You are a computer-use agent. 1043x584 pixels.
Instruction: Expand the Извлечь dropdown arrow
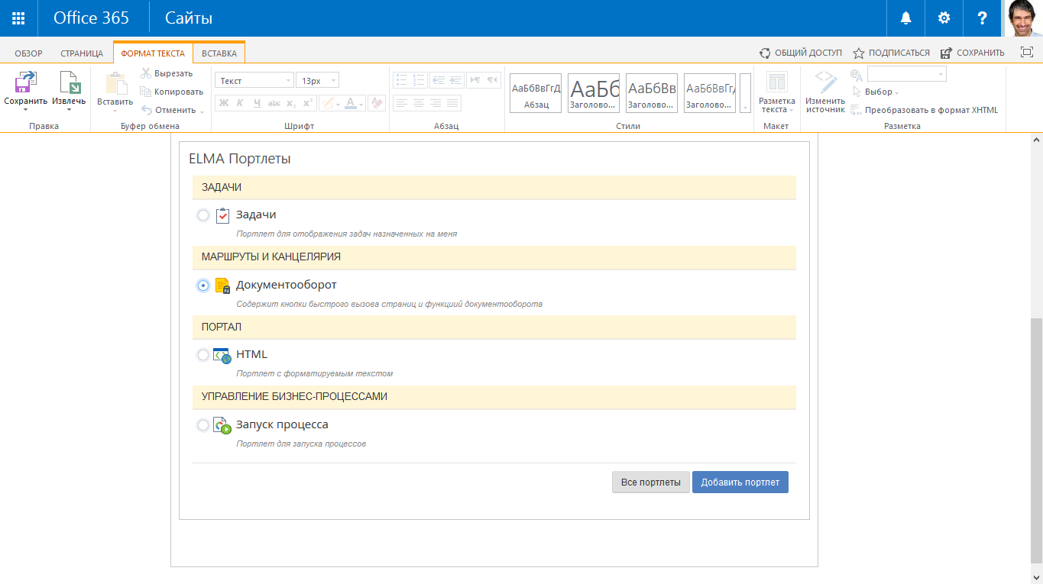pos(69,110)
